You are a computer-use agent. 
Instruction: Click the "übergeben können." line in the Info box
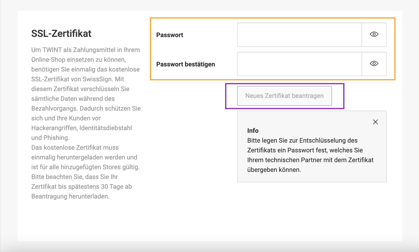click(x=274, y=170)
